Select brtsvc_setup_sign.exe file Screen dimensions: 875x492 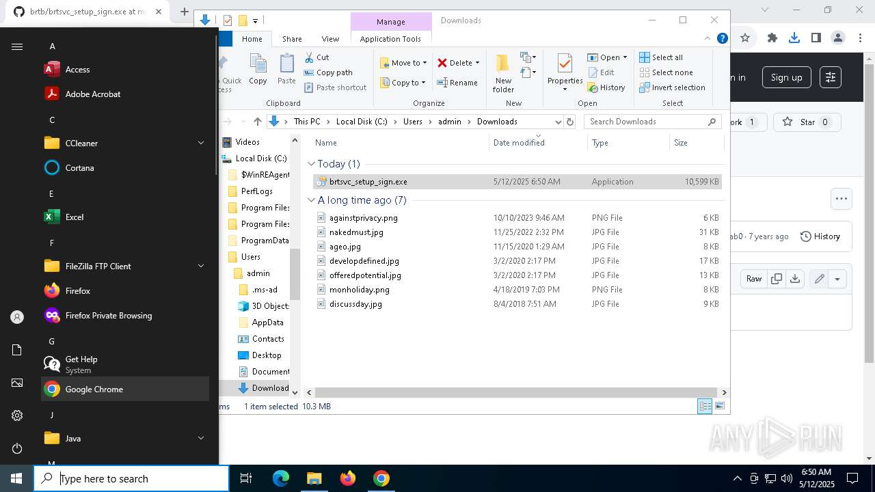pos(517,182)
